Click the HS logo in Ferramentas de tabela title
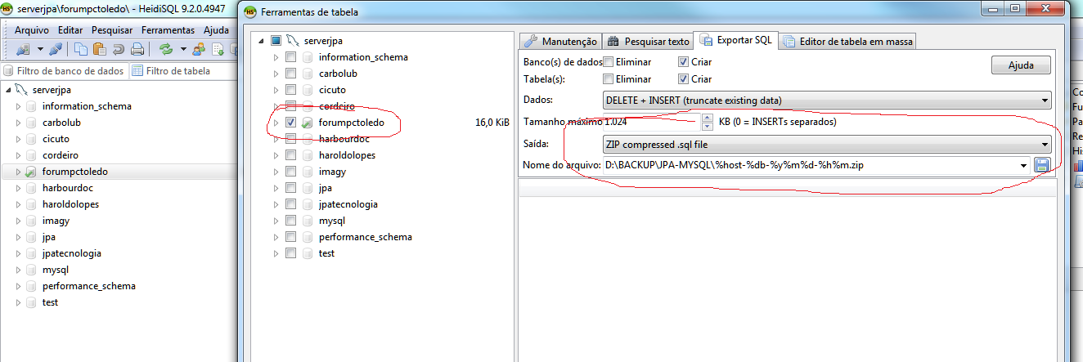Screen dimensions: 1083x362 (251, 12)
